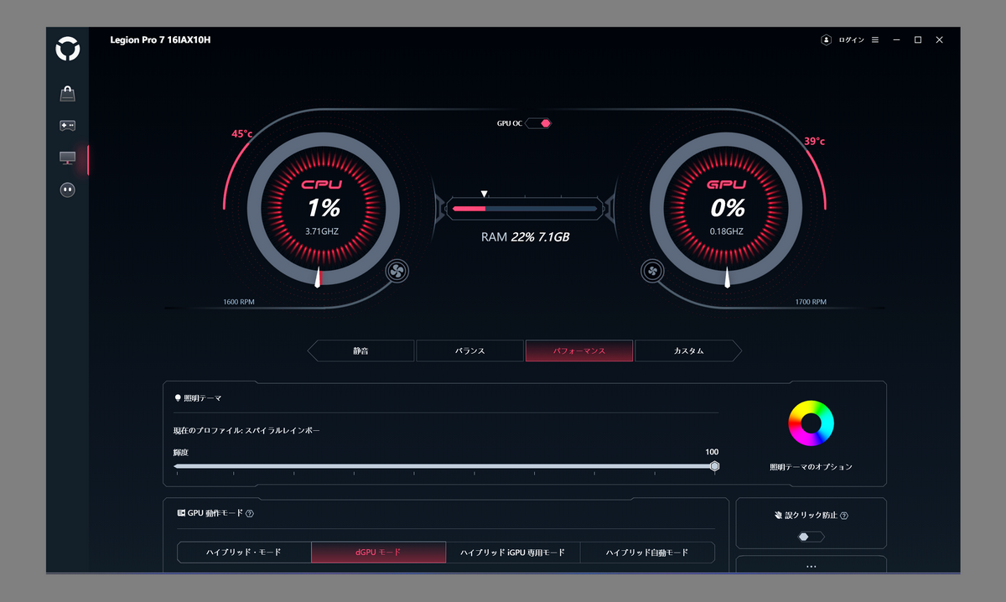Click the CPU fan icon
Image resolution: width=1006 pixels, height=602 pixels.
point(397,272)
